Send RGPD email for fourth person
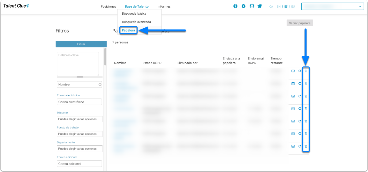 tap(293, 109)
